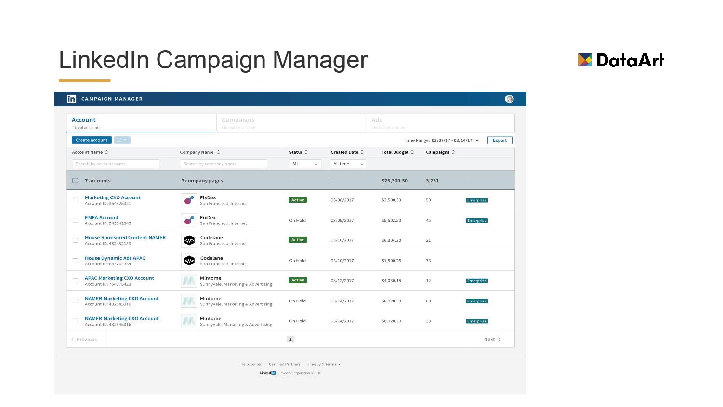Switch to the Account tab

click(142, 123)
